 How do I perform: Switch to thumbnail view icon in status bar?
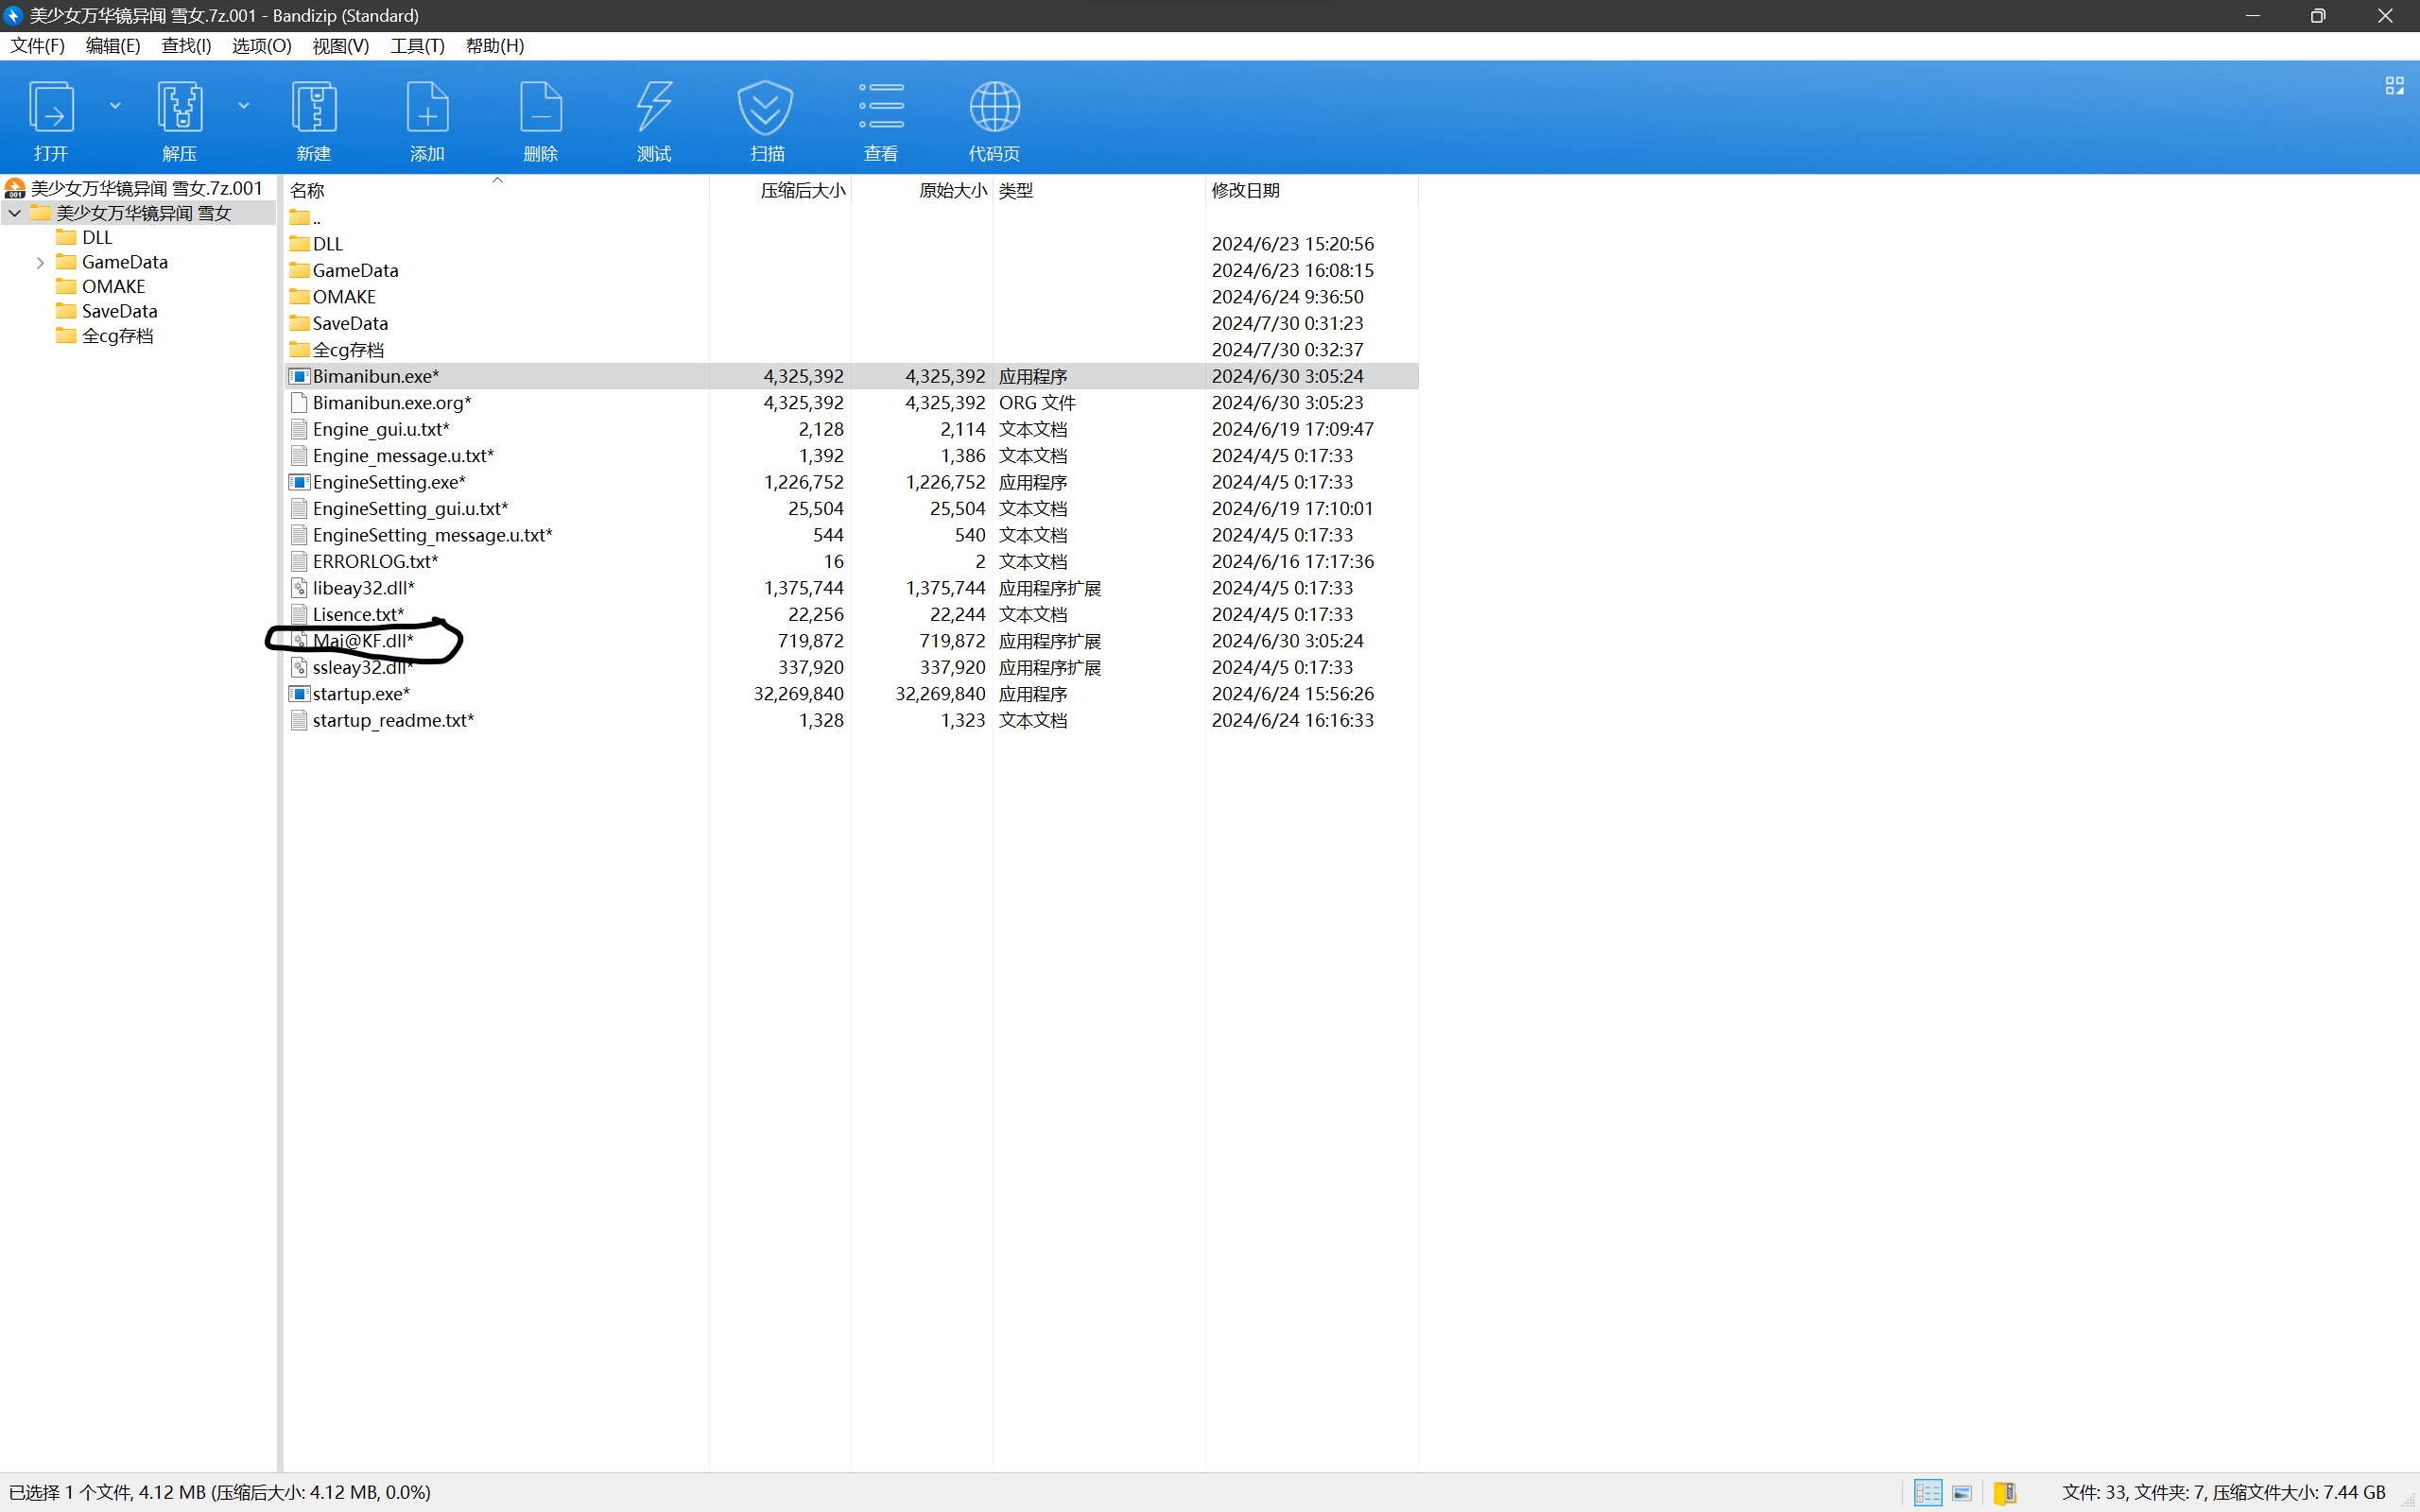[x=1962, y=1492]
